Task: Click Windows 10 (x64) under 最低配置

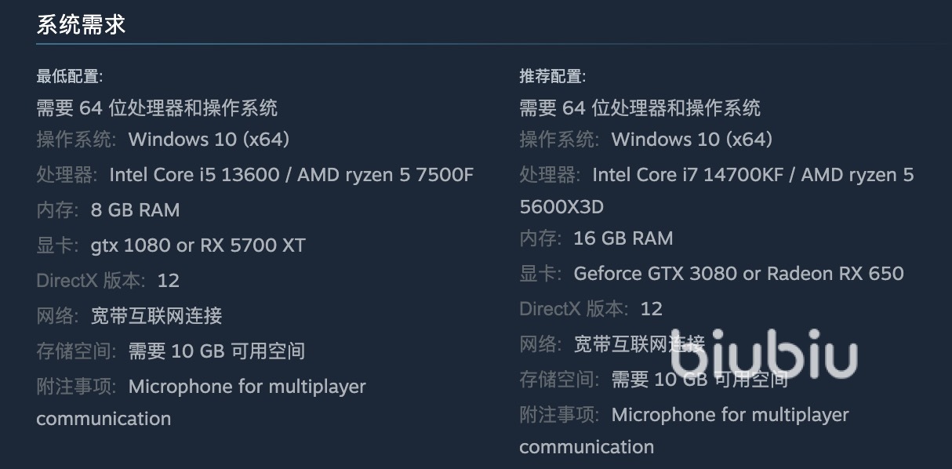Action: [209, 140]
